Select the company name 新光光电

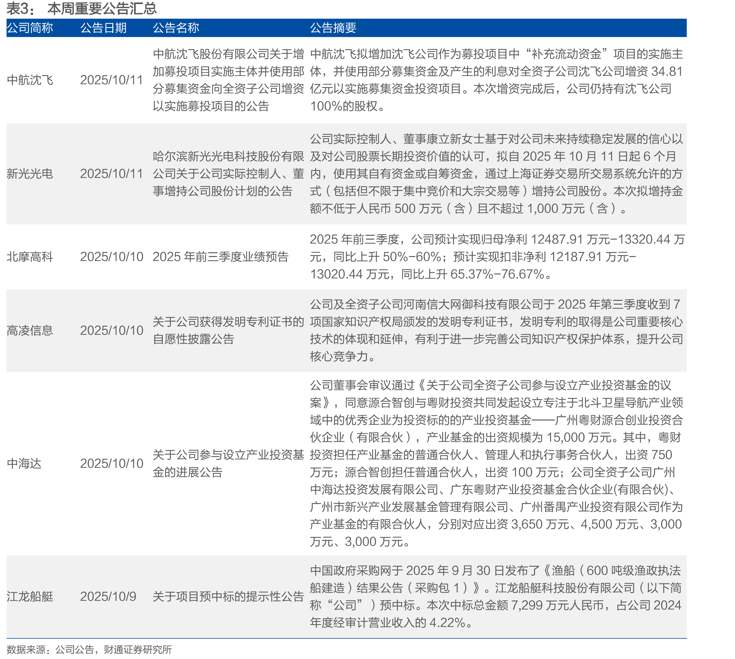pos(30,174)
